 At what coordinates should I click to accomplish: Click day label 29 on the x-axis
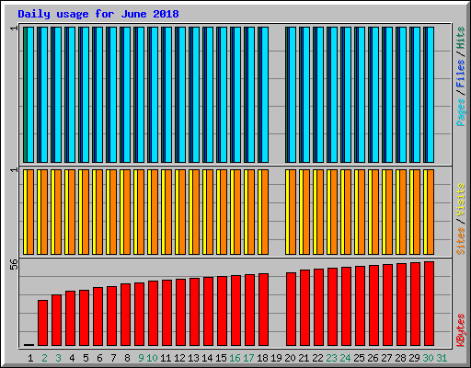[414, 358]
